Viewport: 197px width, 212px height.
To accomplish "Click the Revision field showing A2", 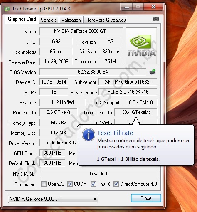I will point(111,42).
